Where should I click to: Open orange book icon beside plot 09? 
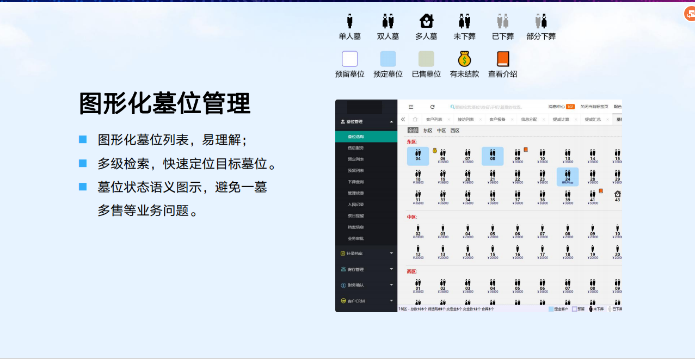526,150
